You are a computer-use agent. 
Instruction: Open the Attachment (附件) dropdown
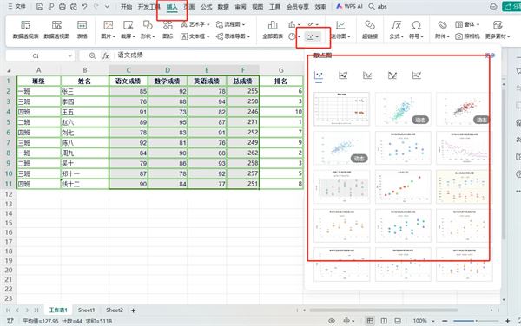tap(442, 29)
